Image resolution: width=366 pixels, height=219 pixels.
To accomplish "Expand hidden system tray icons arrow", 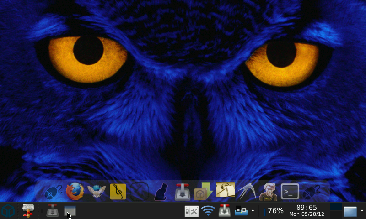I will pyautogui.click(x=253, y=210).
